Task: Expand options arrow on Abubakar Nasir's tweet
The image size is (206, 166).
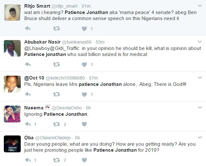Action: (x=200, y=42)
